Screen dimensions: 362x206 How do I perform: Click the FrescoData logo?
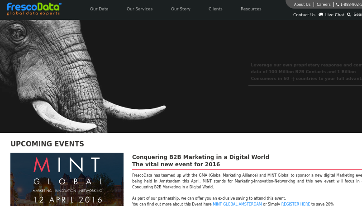[x=34, y=9]
